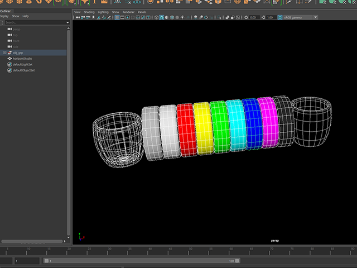Screen dimensions: 357x268
Task: Click the range slider end handle near 120
Action: [237, 261]
